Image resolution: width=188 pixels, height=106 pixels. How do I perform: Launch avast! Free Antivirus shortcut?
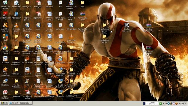[x=5, y=27]
